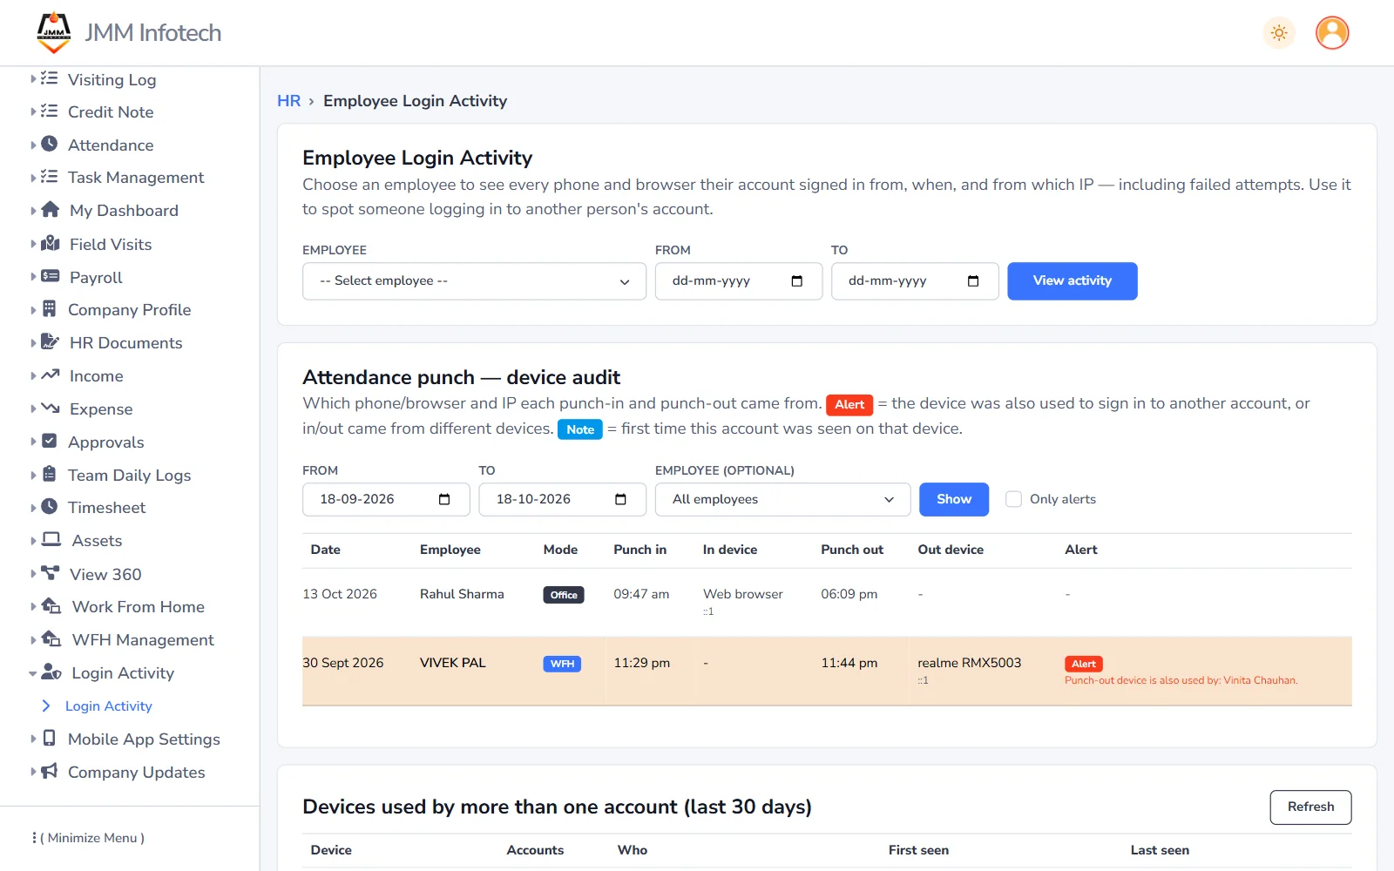
Task: Click the Payroll money icon
Action: pos(51,276)
